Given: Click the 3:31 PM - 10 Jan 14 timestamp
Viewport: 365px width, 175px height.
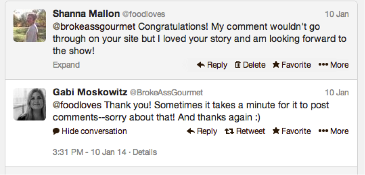Looking at the screenshot, I should [90, 152].
